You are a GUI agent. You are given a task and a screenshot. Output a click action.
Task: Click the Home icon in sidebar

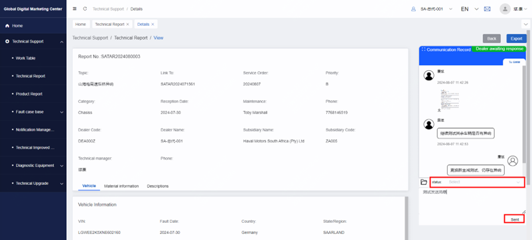[7, 26]
